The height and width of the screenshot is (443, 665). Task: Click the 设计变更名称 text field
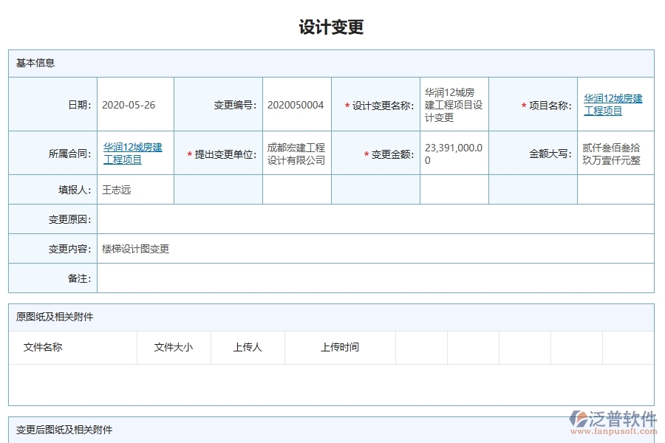point(452,103)
